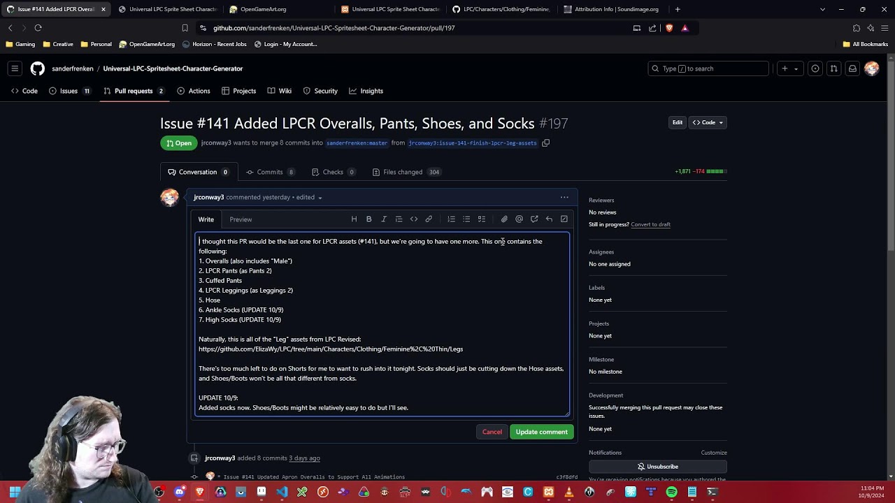This screenshot has height=503, width=895.
Task: Open Spotify from the taskbar
Action: (x=671, y=492)
